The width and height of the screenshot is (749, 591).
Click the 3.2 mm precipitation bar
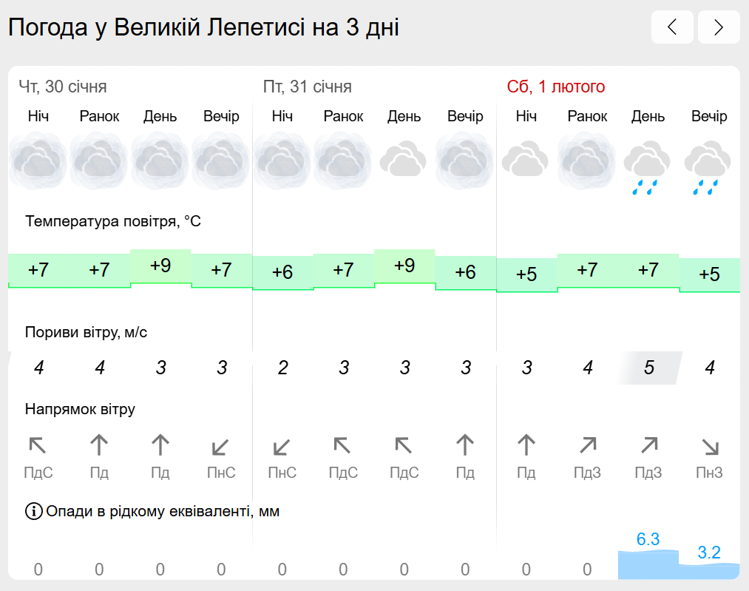click(x=709, y=572)
